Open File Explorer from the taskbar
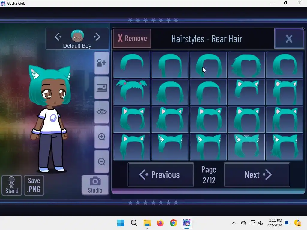307x230 pixels. click(x=147, y=223)
